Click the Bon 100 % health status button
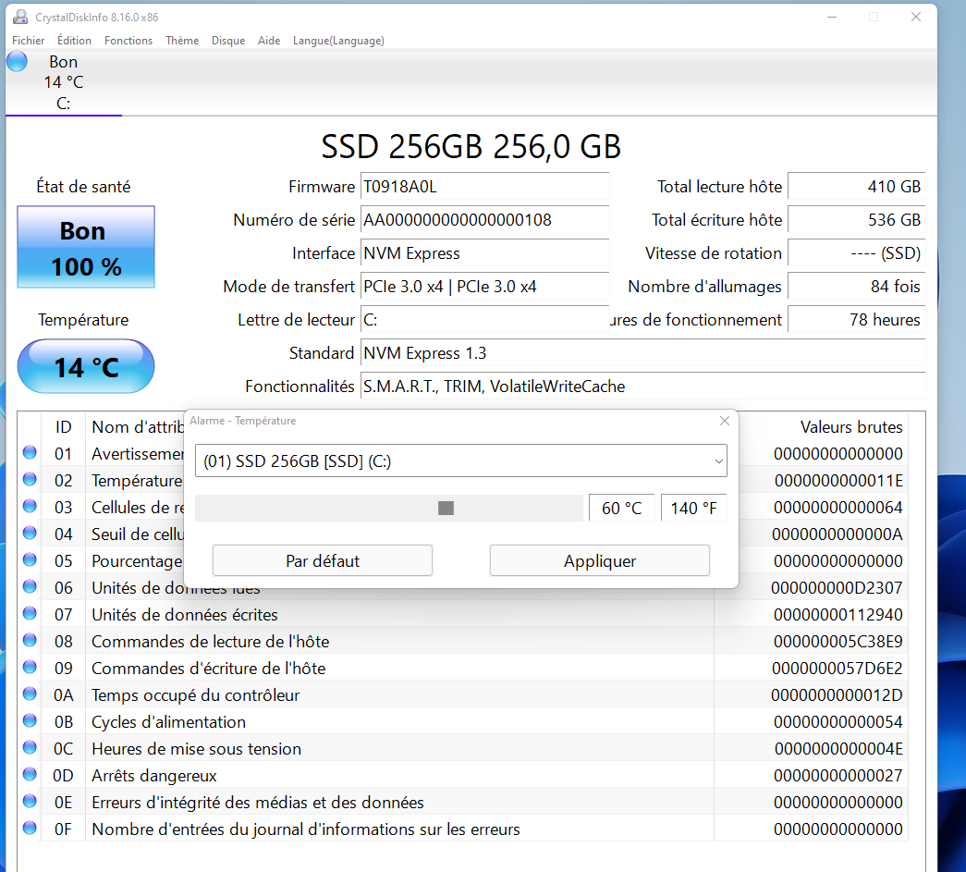Viewport: 966px width, 872px height. (86, 247)
